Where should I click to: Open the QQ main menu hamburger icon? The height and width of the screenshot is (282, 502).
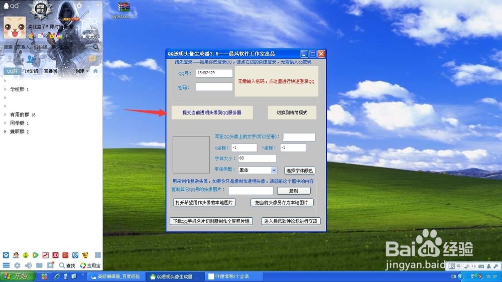pos(6,265)
